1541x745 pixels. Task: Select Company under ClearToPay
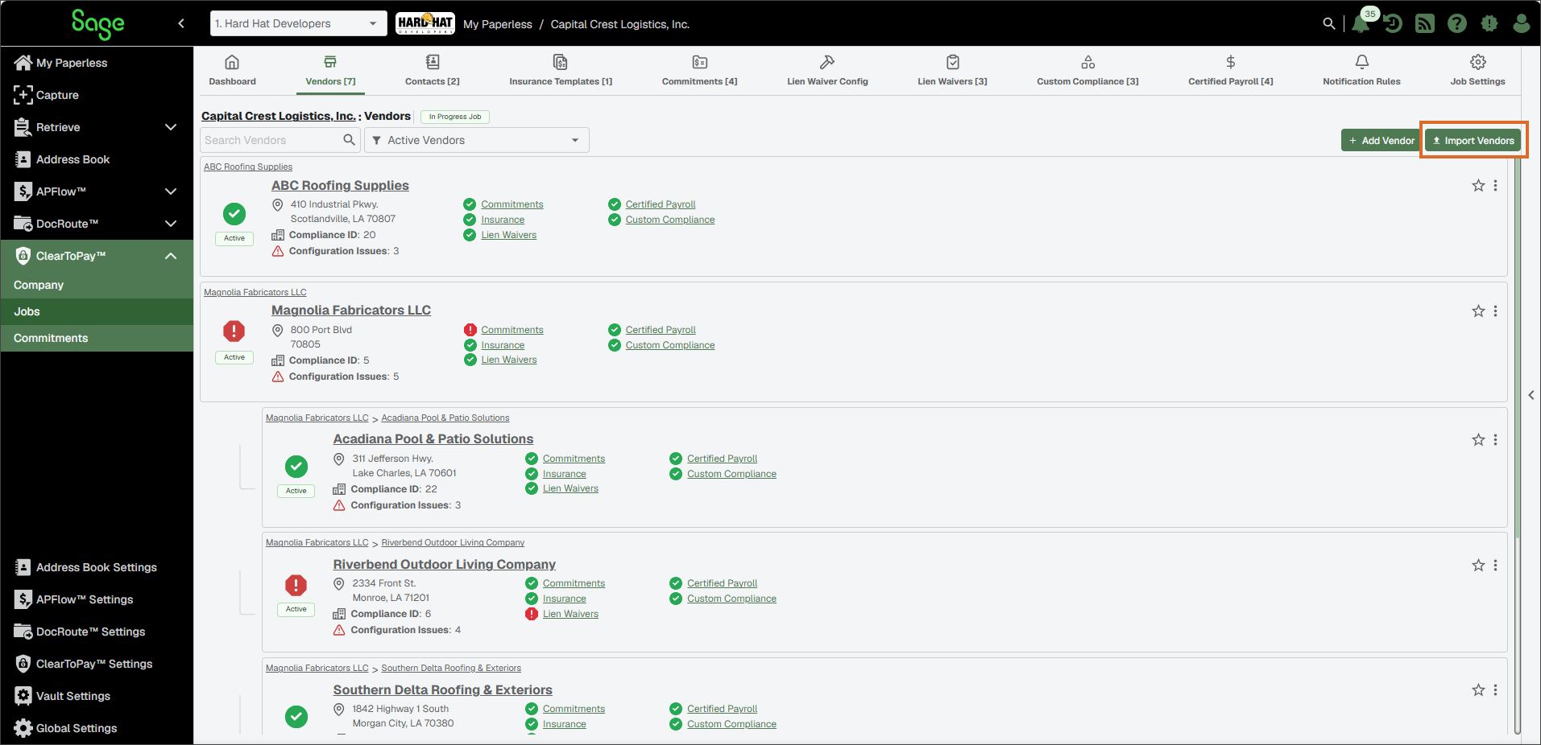(x=97, y=285)
